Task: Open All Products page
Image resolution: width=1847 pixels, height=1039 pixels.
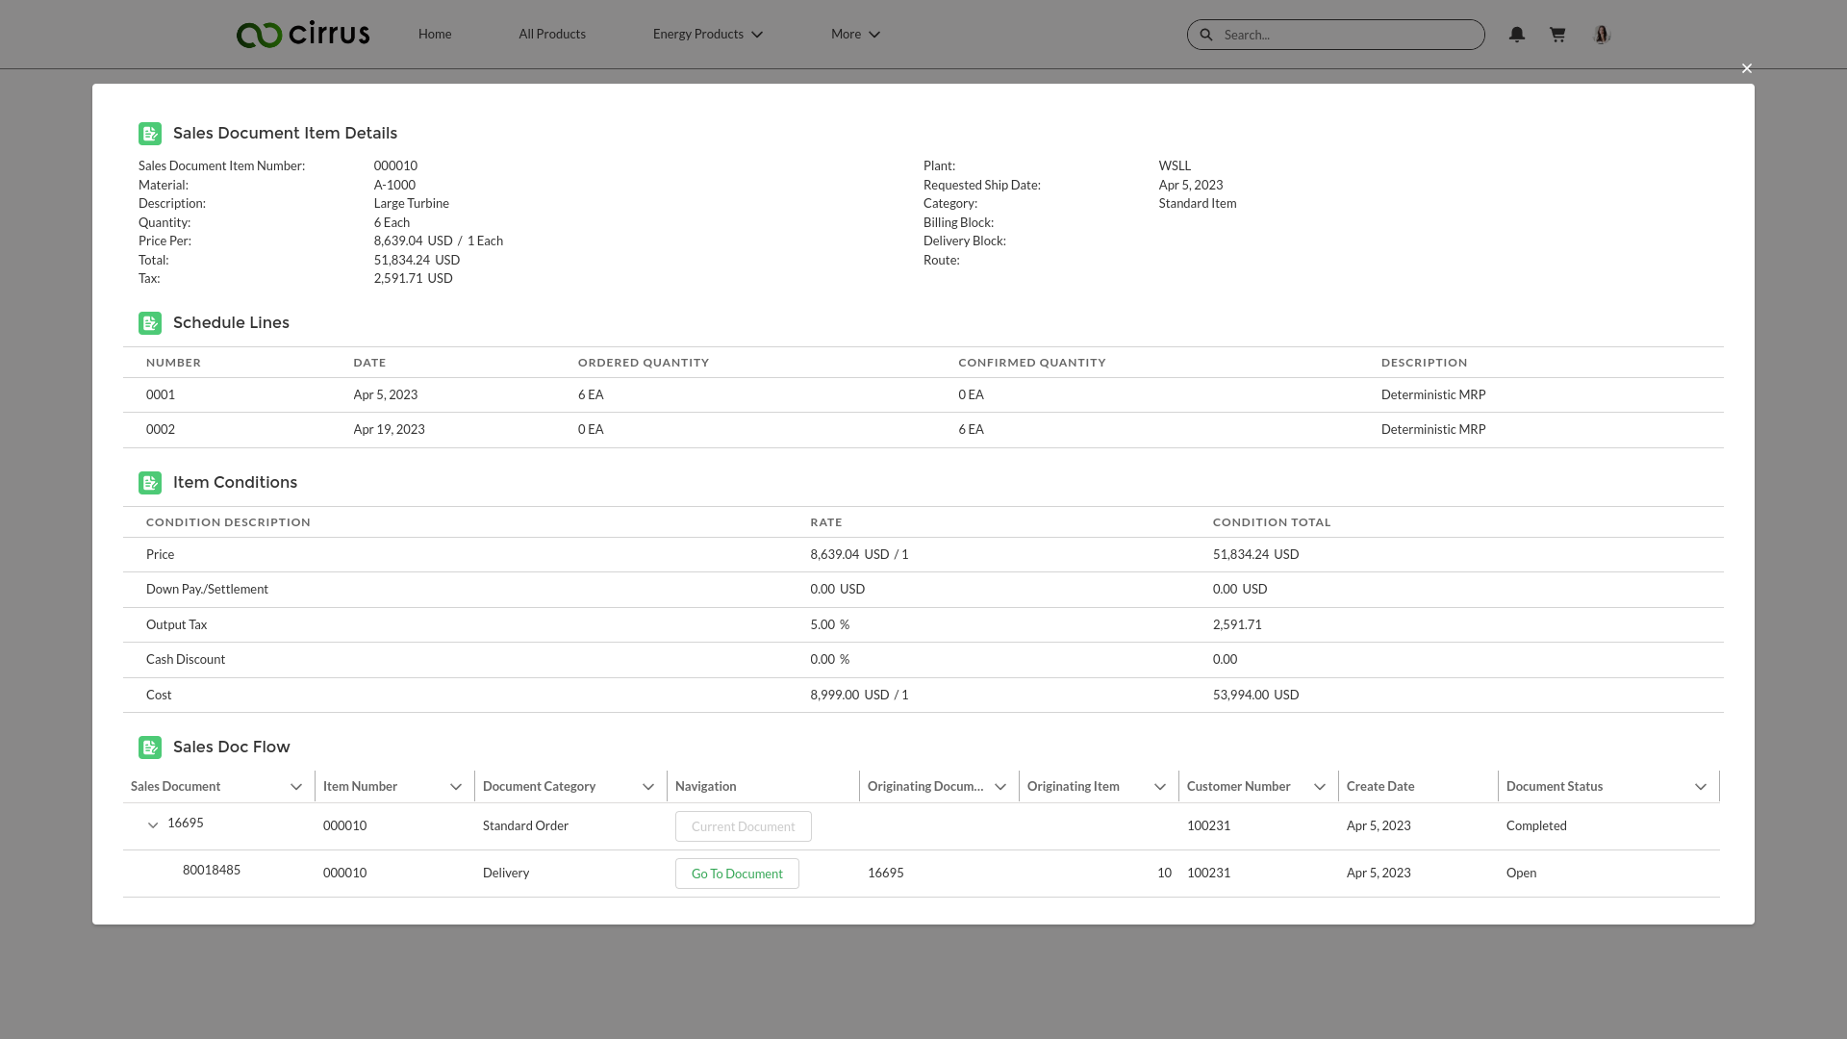Action: tap(552, 34)
